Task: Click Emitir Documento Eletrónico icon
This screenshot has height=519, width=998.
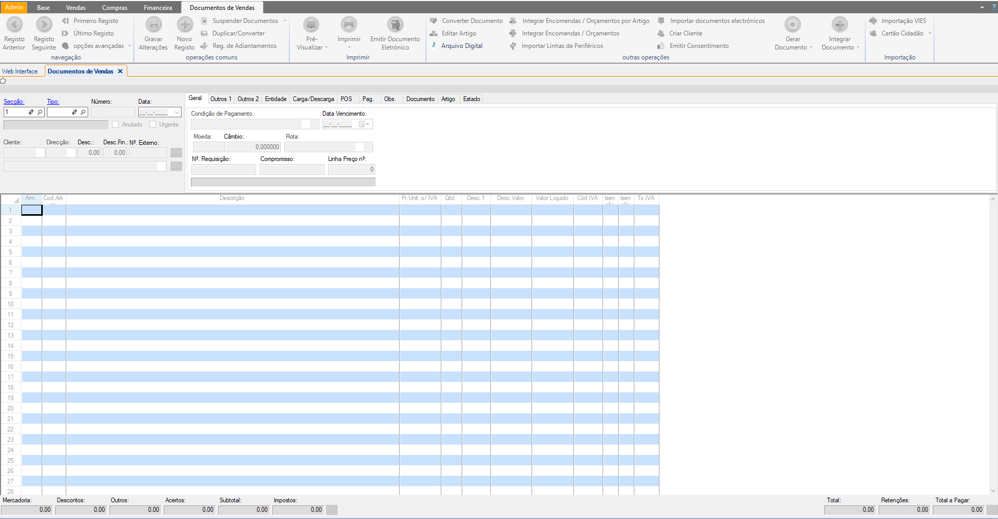Action: tap(395, 25)
